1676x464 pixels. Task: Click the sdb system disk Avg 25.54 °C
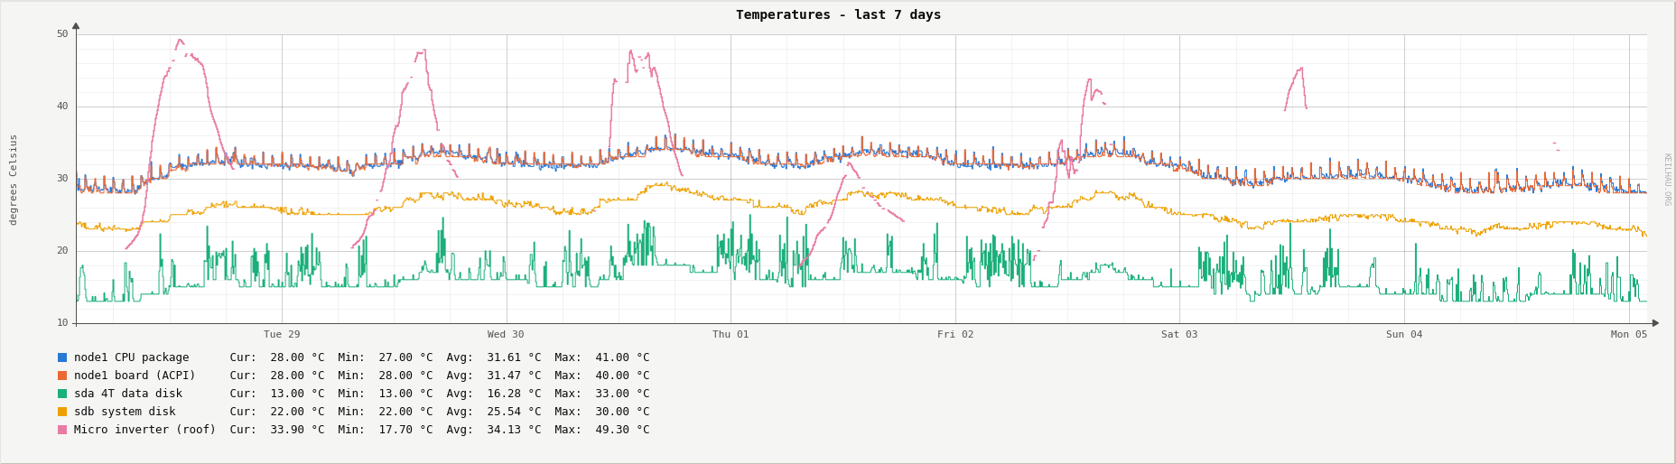point(514,412)
